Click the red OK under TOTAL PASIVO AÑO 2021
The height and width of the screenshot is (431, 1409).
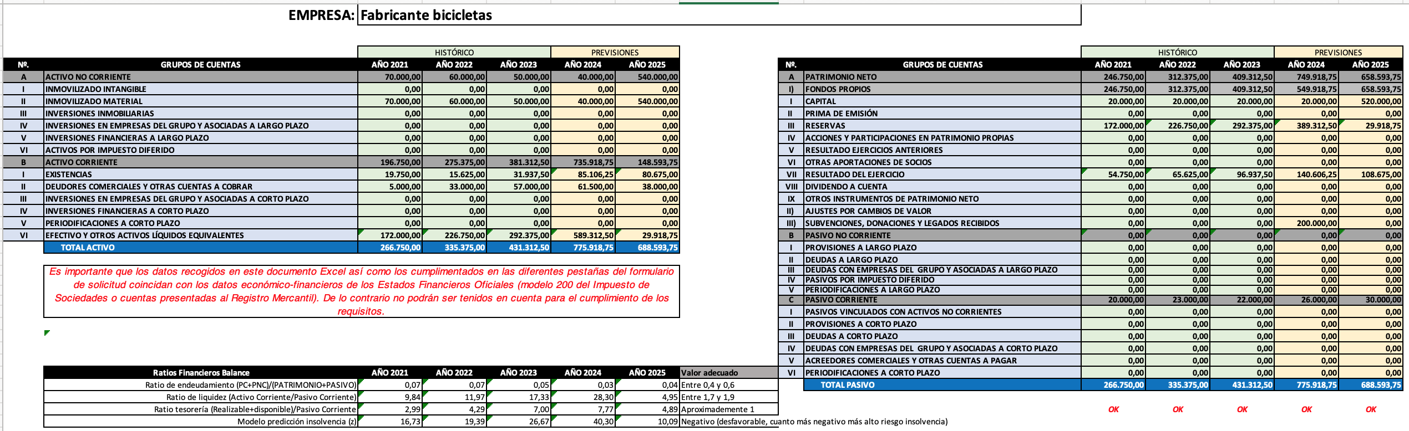pyautogui.click(x=1113, y=409)
